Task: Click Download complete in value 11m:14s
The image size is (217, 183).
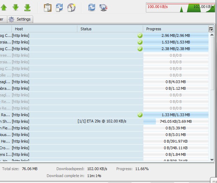Action: click(94, 176)
